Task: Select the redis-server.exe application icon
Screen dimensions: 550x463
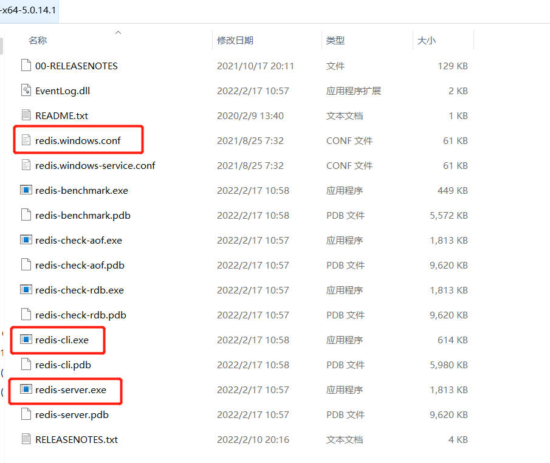Action: tap(26, 389)
